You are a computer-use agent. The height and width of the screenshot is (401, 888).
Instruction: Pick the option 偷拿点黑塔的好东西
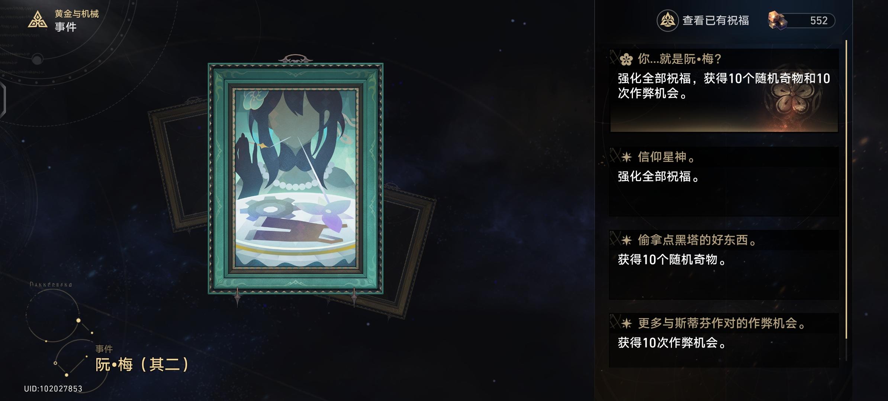point(724,265)
